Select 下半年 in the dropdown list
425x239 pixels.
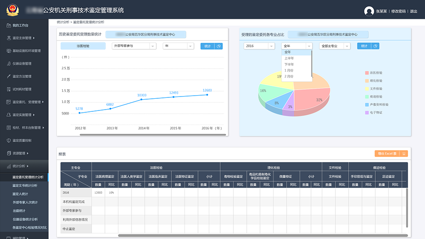(297, 64)
